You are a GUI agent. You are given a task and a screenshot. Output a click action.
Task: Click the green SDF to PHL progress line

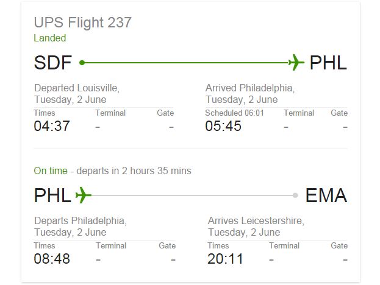[186, 63]
